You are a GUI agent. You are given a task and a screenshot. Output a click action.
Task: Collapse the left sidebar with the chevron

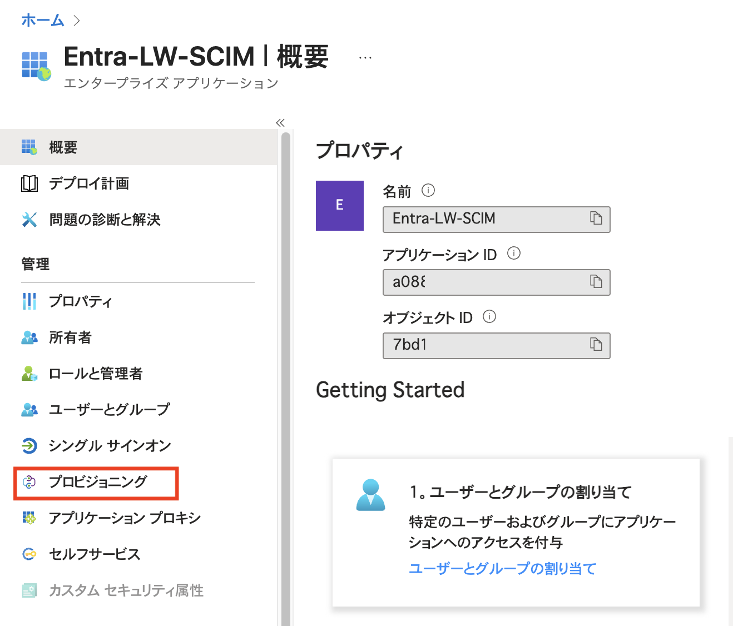click(x=280, y=123)
